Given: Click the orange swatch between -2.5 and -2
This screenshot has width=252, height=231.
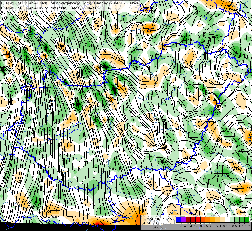Looking at the screenshot, I should 208,219.
